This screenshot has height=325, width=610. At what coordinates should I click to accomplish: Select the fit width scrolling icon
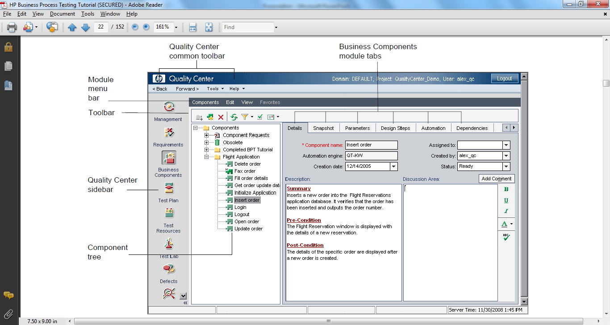(193, 27)
